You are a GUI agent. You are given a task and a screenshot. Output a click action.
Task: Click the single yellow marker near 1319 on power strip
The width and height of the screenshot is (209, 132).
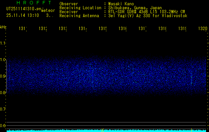tap(191, 130)
